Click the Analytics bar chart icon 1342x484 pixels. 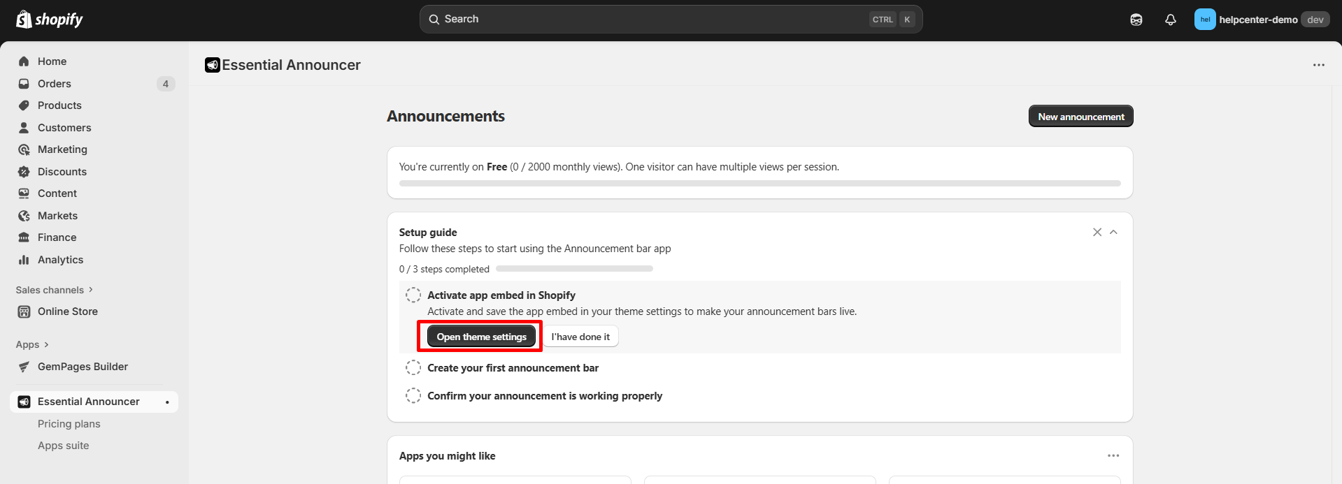24,260
